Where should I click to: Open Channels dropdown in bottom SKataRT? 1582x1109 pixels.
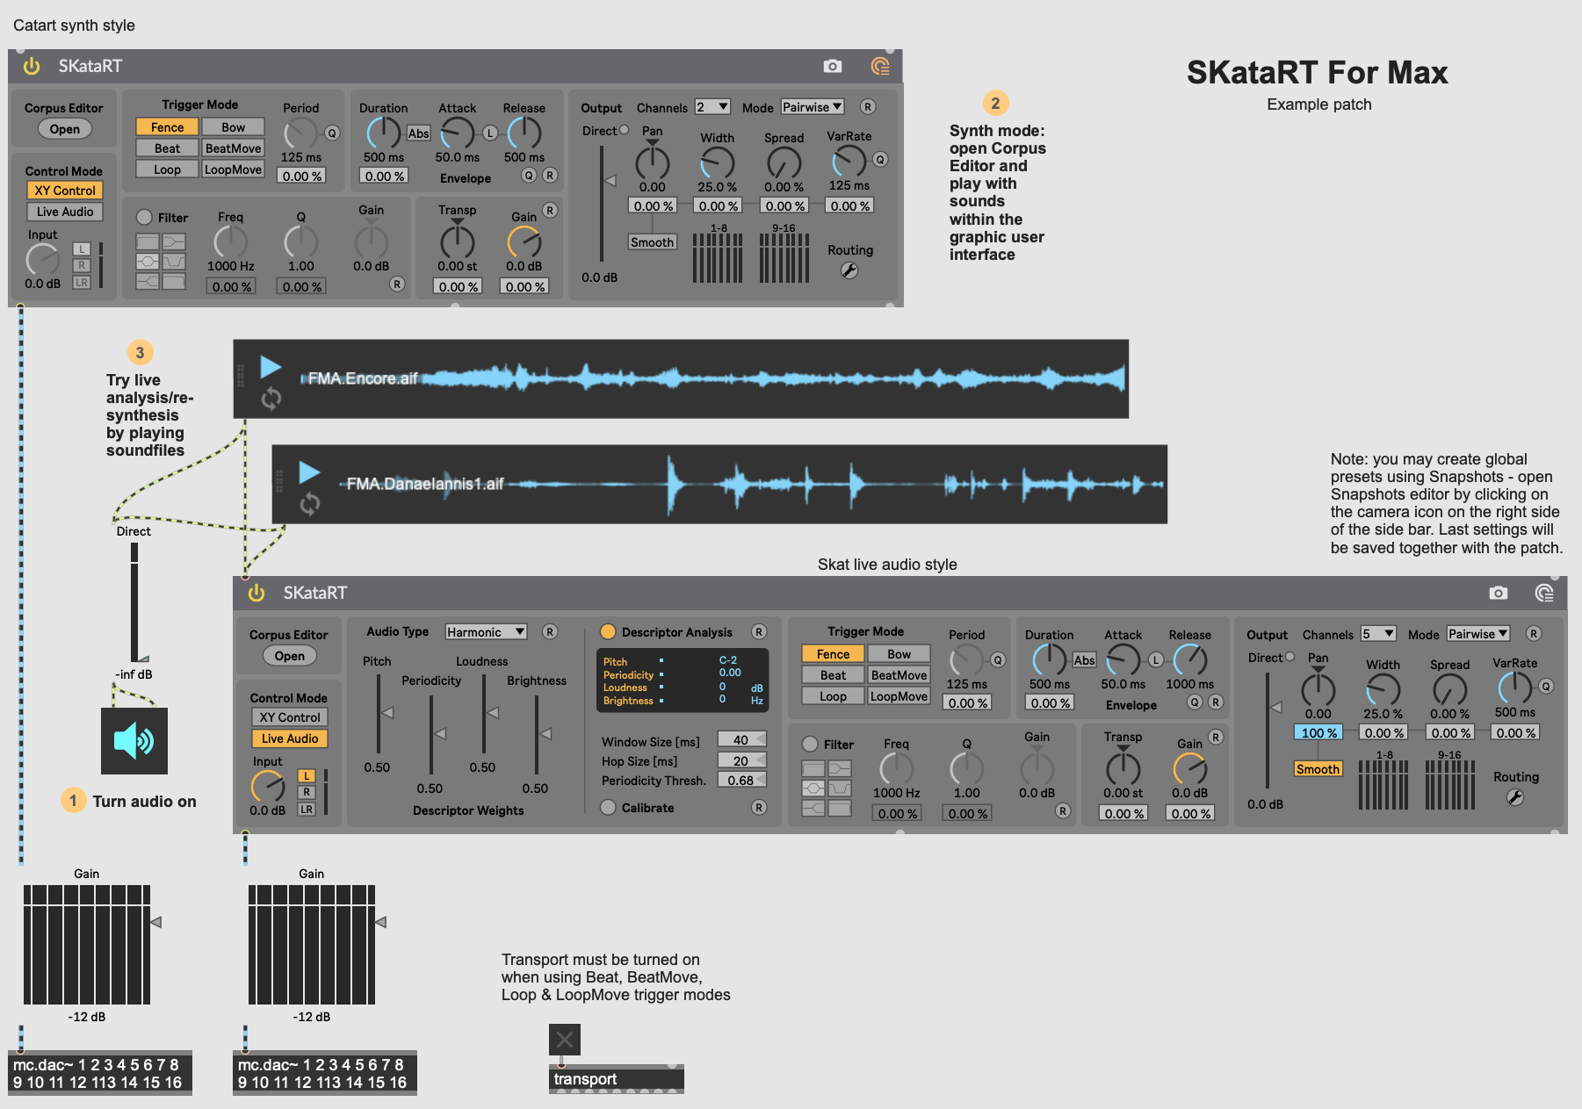click(x=1378, y=633)
